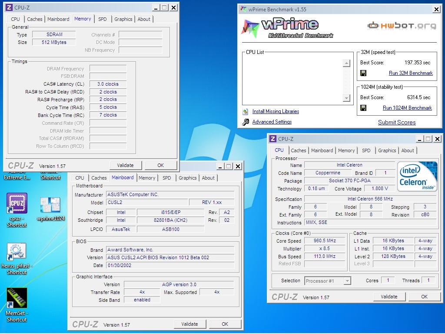The height and width of the screenshot is (334, 445).
Task: Click the Multiplier x 8.5 value
Action: (325, 248)
